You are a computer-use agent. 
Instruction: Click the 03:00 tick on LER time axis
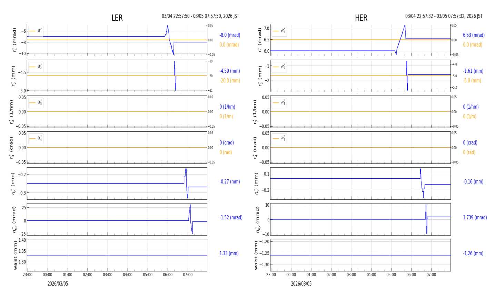point(108,275)
